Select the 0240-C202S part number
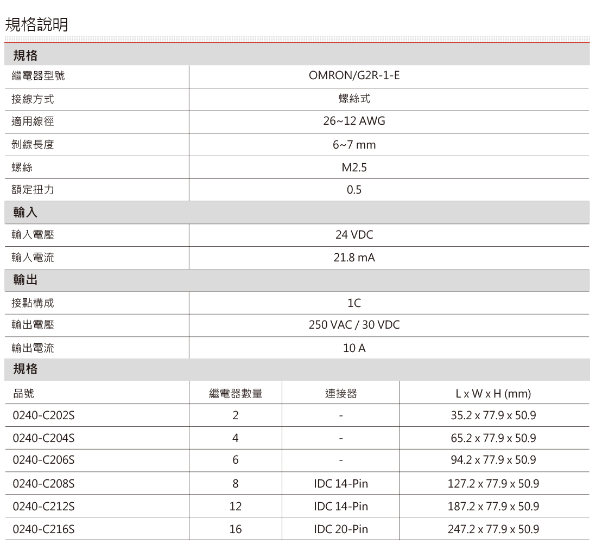The width and height of the screenshot is (596, 551). tap(38, 416)
